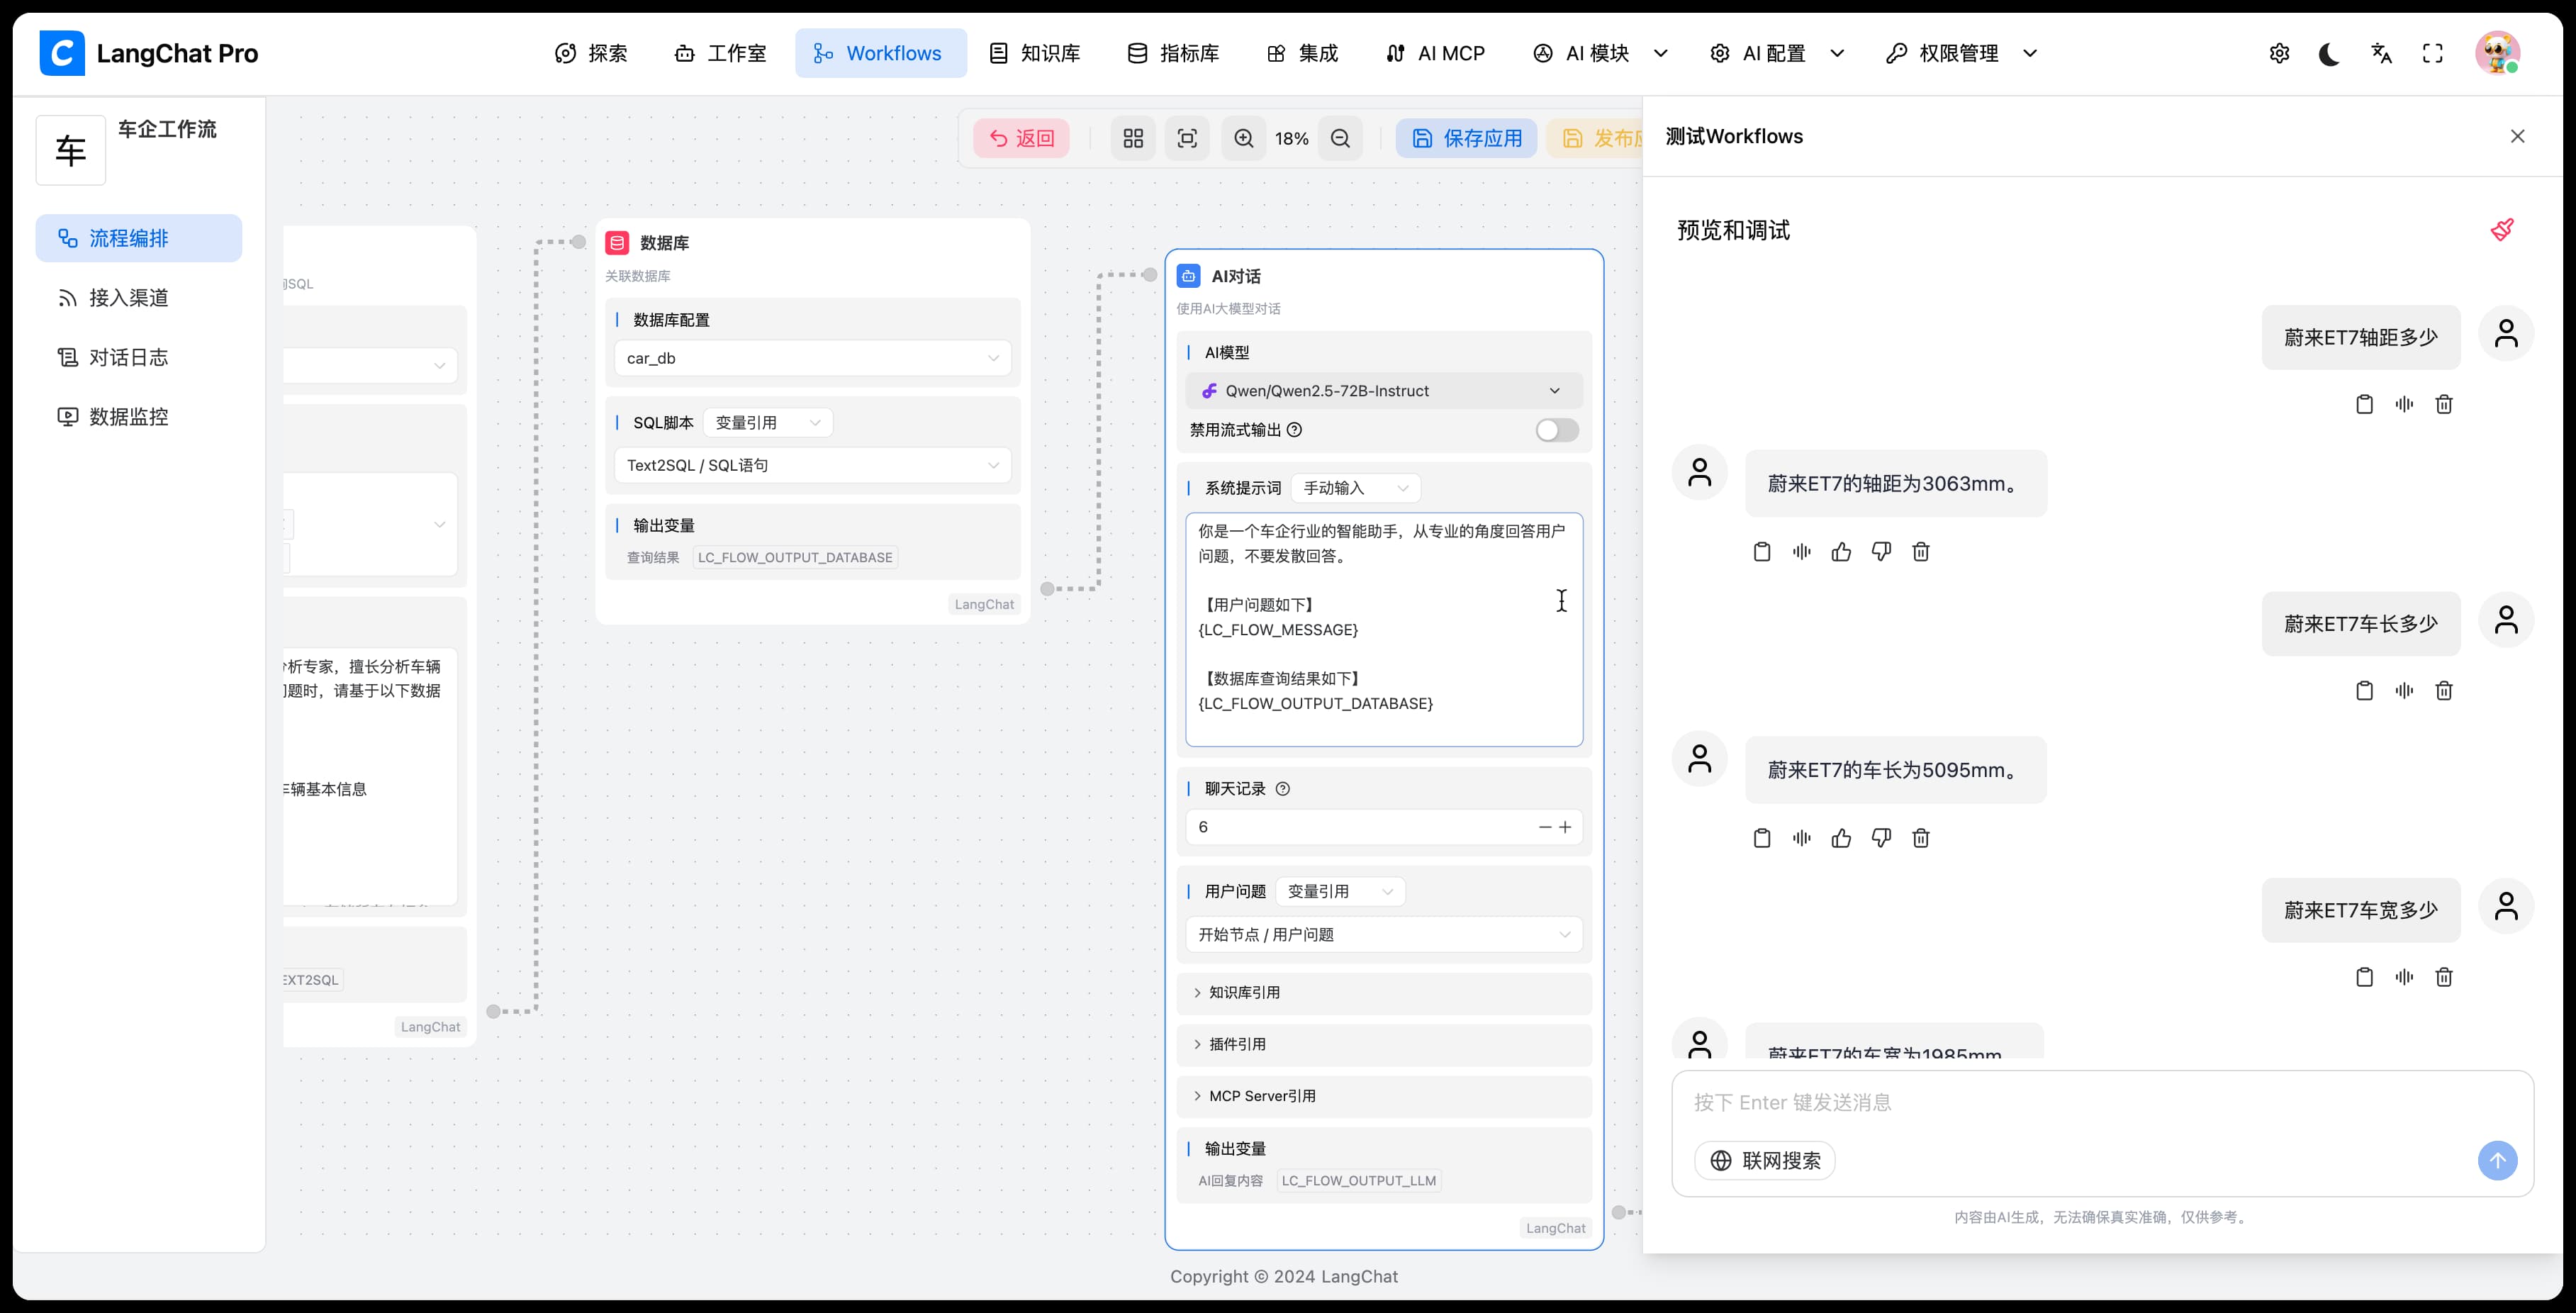Click the zoom out magnifier icon
2576x1313 pixels.
(1340, 138)
